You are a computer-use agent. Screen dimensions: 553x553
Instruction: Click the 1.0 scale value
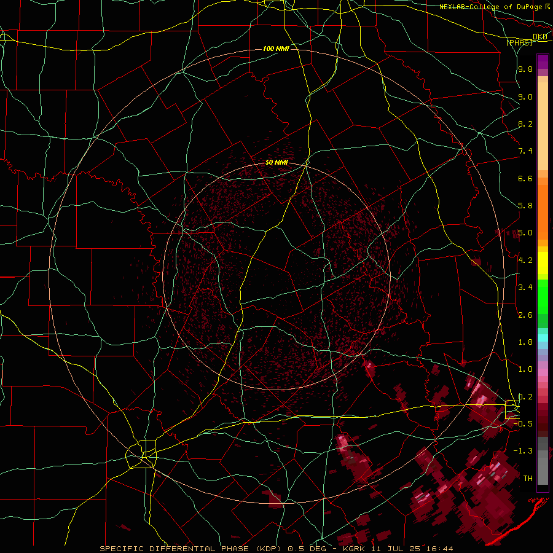pyautogui.click(x=525, y=369)
